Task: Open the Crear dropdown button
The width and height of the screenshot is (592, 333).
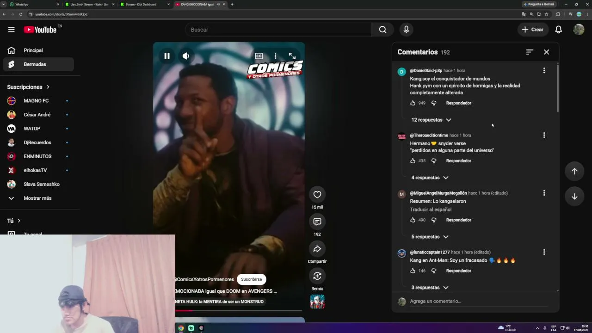Action: coord(533,30)
